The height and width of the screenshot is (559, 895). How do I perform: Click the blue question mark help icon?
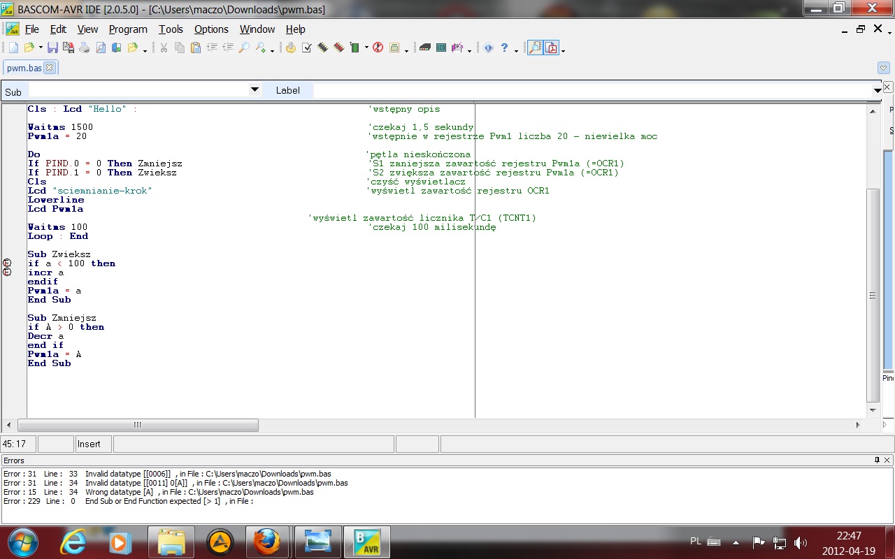coord(504,48)
